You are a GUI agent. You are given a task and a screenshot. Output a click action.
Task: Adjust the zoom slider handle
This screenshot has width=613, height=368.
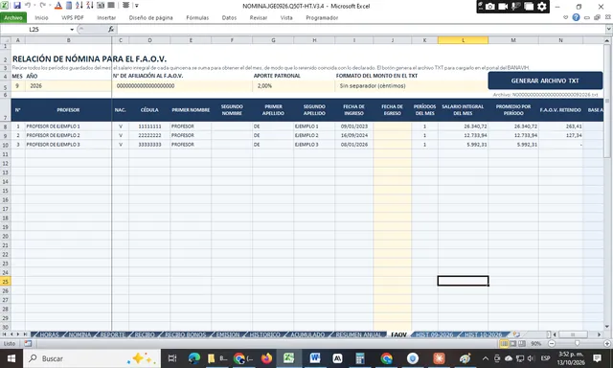click(x=577, y=344)
